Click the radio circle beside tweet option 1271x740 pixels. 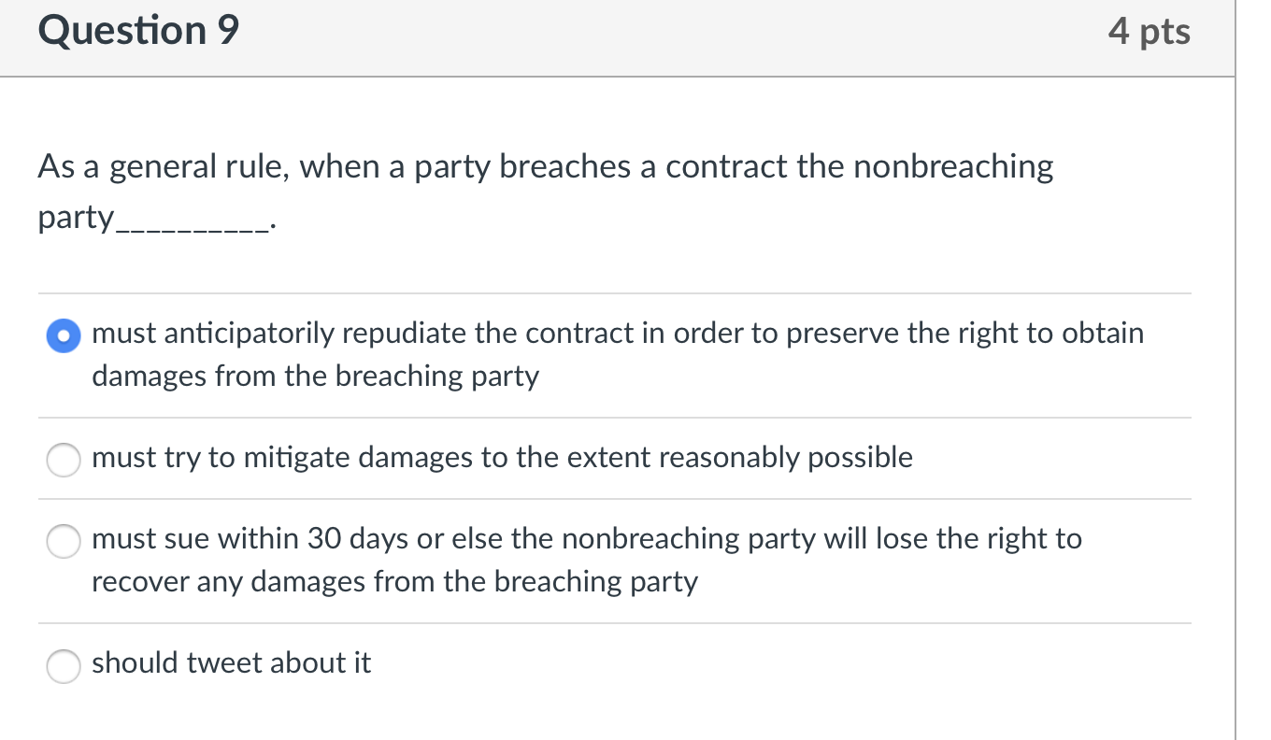pos(63,667)
